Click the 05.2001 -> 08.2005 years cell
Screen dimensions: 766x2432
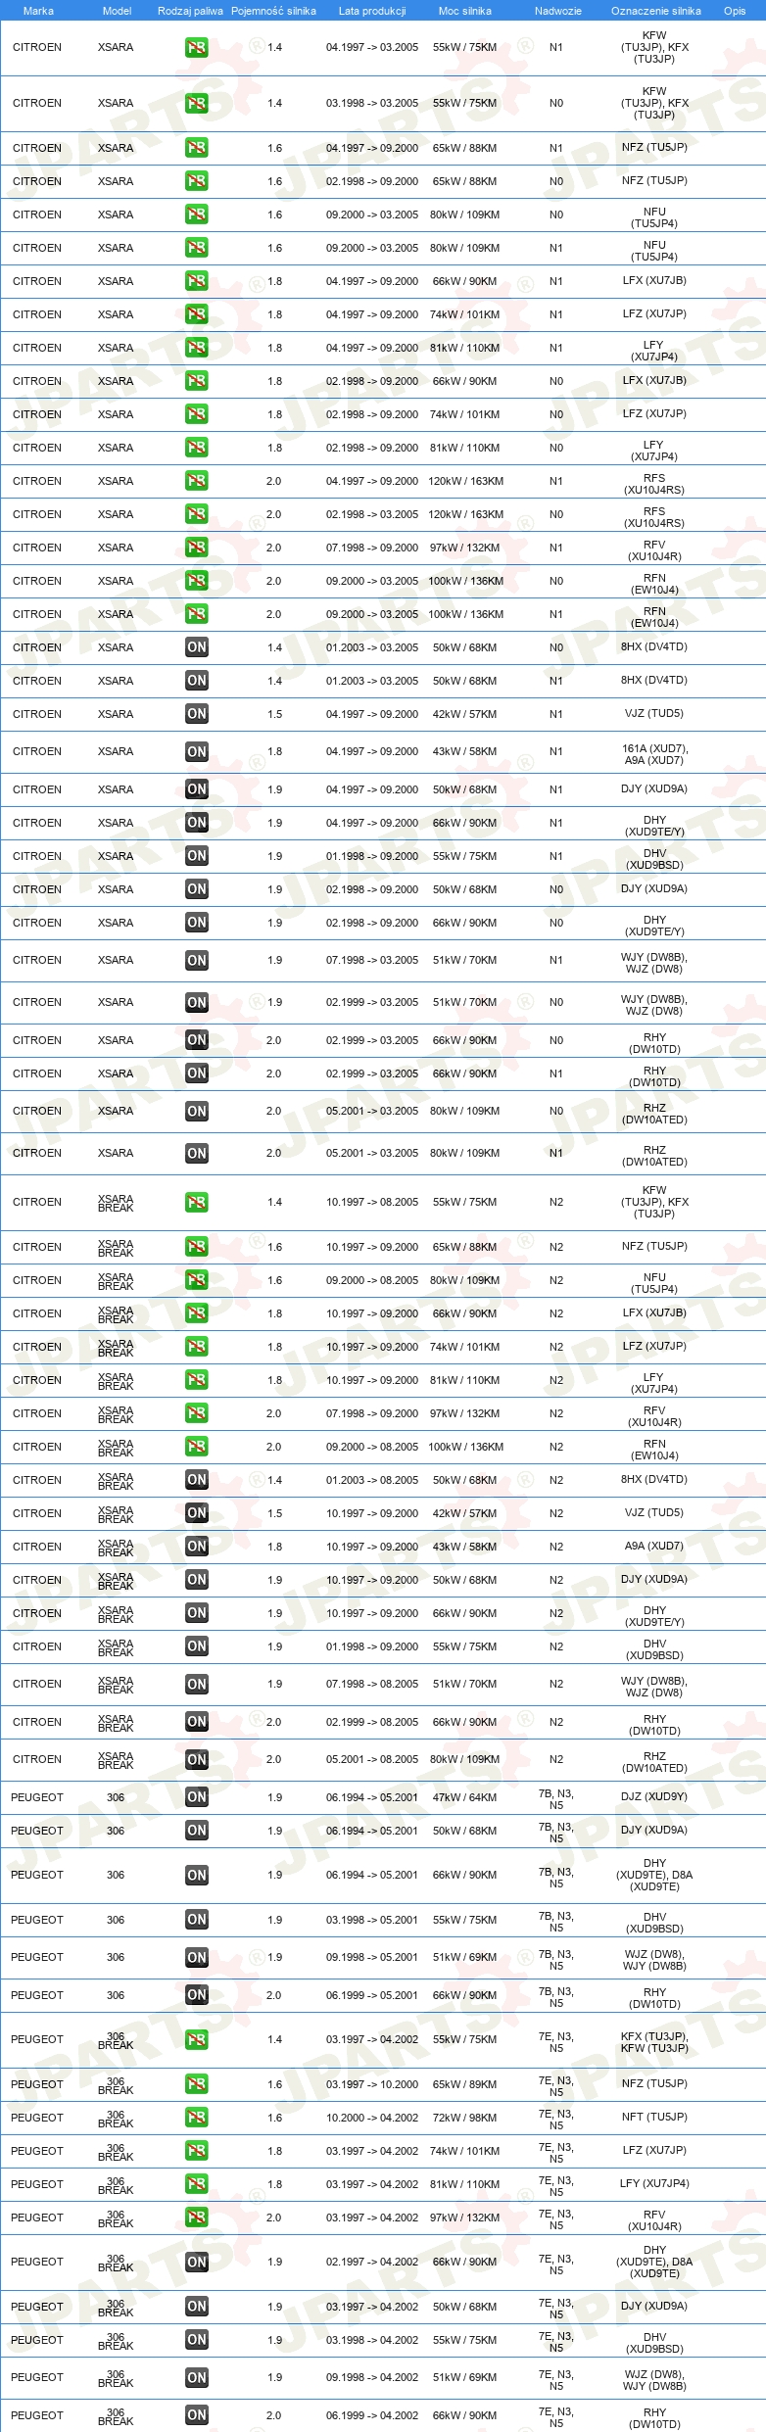pos(372,1759)
